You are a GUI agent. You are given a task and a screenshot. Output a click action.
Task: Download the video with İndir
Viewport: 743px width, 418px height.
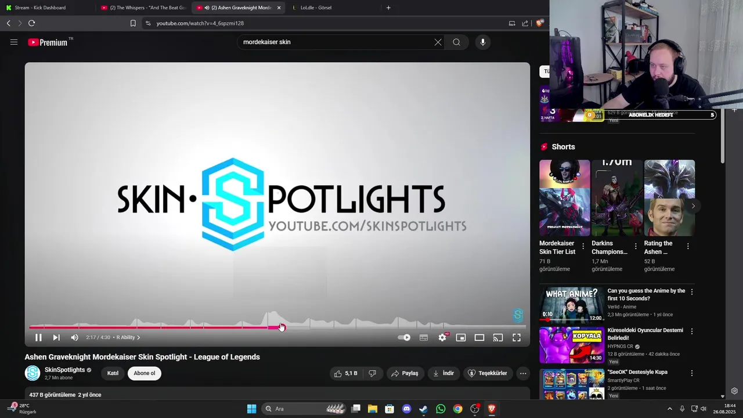(443, 373)
